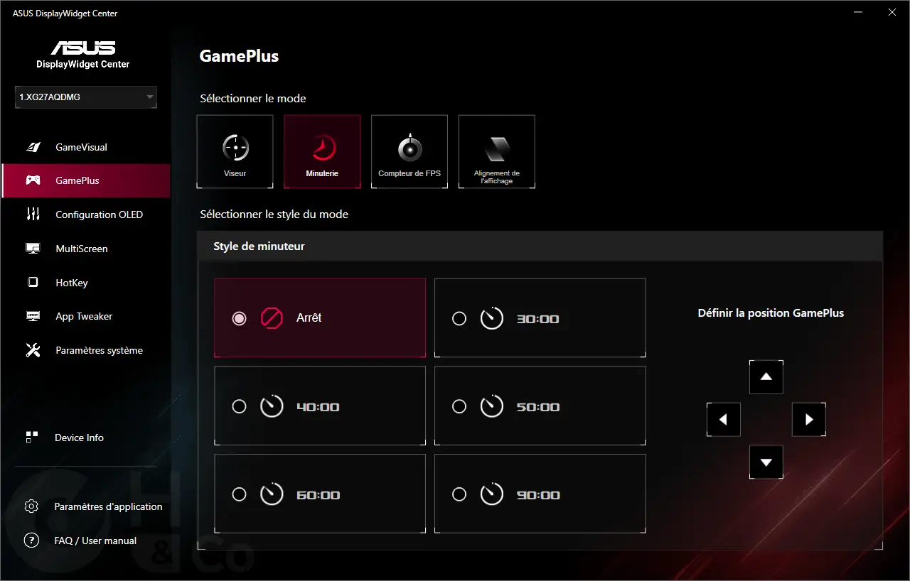Select the Arrêt radio button
910x581 pixels.
240,318
